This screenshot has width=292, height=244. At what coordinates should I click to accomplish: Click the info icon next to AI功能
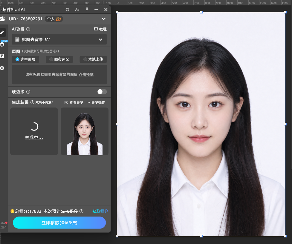[x=28, y=29]
